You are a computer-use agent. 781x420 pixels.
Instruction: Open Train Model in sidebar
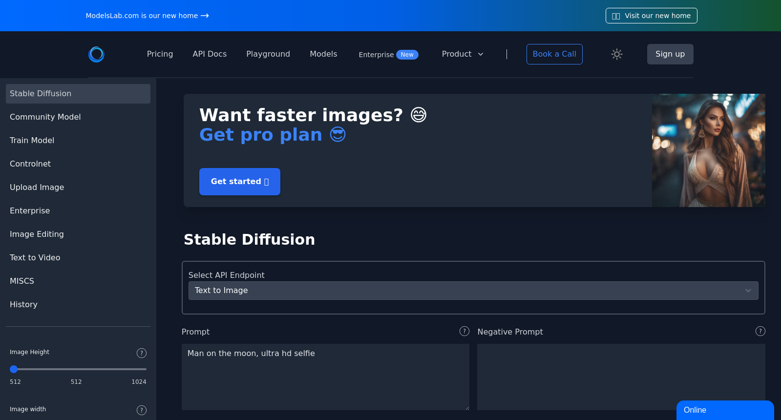[x=78, y=141]
